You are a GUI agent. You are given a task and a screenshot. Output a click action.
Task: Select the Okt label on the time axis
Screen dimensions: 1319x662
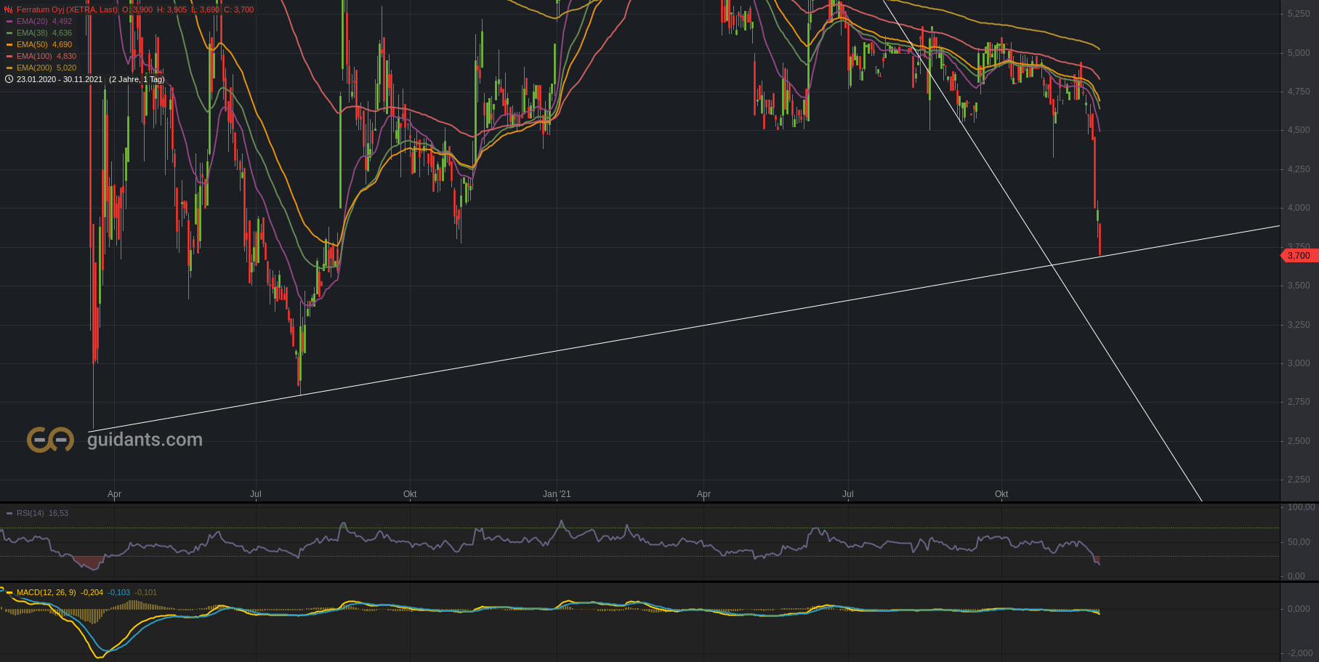click(1001, 493)
